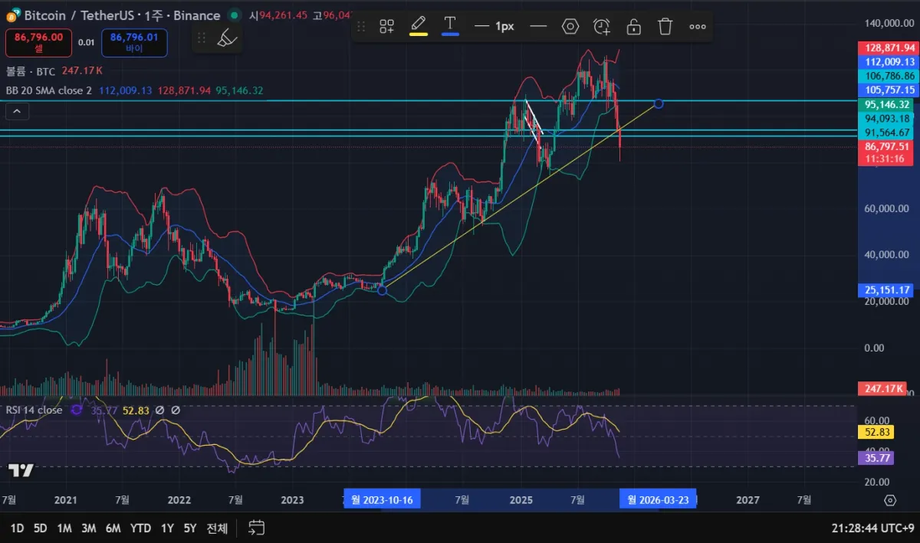Click the RSI purple loading circle icon

pos(77,410)
